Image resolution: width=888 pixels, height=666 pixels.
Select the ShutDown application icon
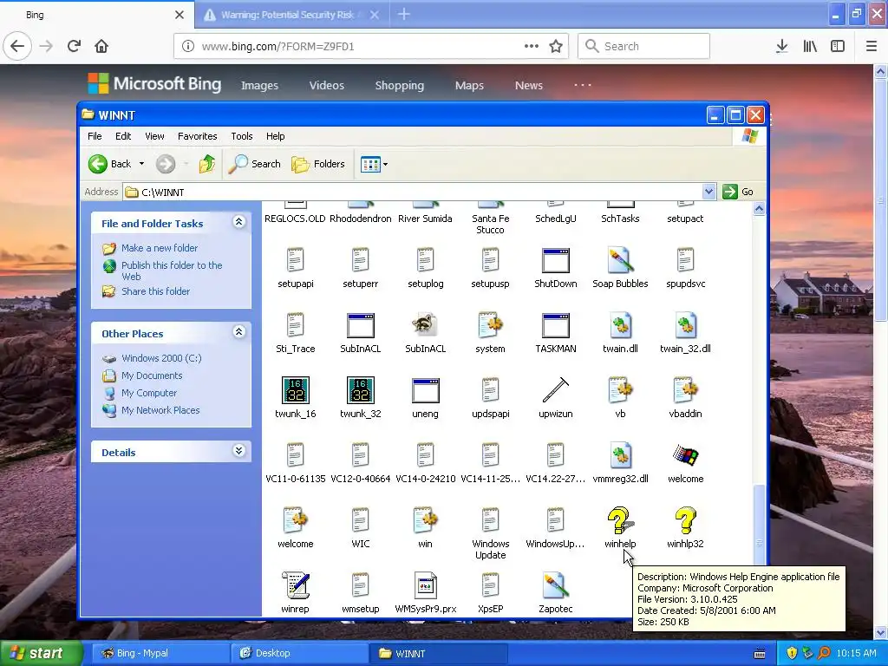click(x=555, y=260)
